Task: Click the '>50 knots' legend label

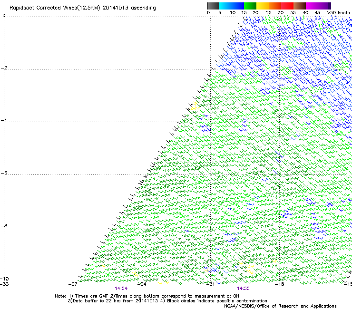Action: (338, 12)
